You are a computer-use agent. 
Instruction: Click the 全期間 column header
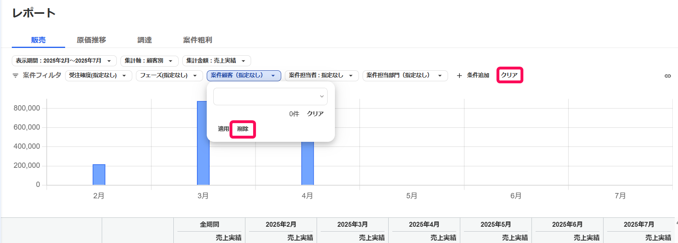pos(210,224)
